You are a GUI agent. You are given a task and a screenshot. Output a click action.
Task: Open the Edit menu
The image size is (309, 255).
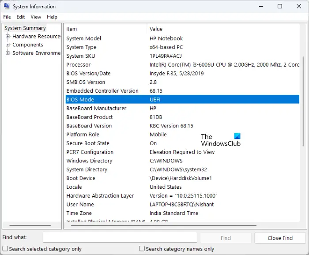click(x=21, y=17)
